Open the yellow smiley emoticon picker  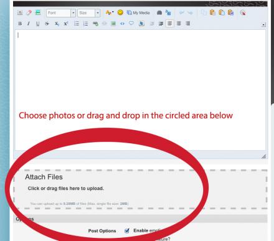coord(120,12)
